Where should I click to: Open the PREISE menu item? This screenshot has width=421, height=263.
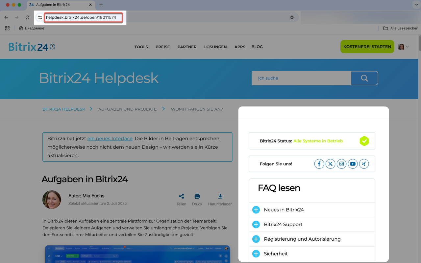pos(163,47)
